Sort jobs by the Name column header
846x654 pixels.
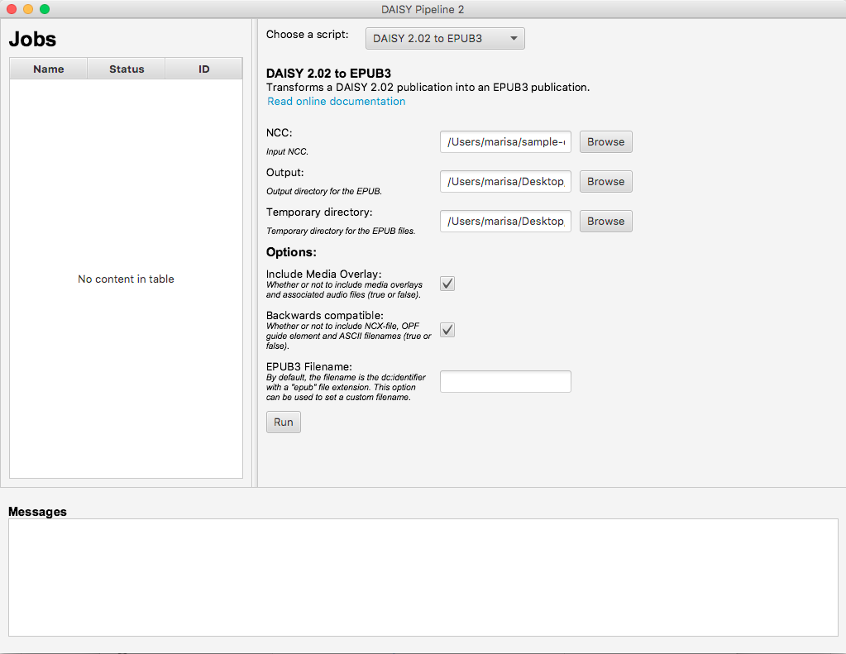[49, 69]
